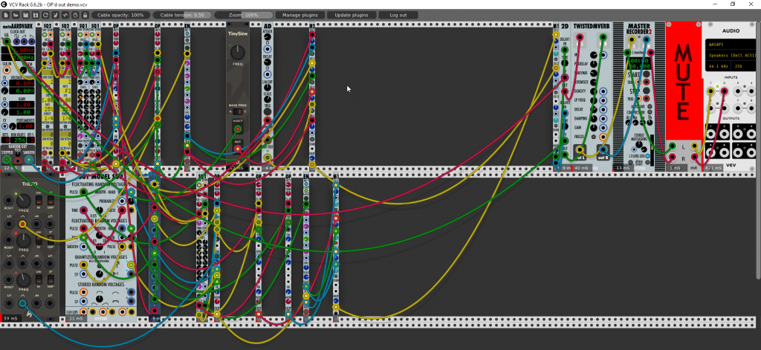This screenshot has width=761, height=350.
Task: Lock modules using the padlock icon
Action: [85, 15]
